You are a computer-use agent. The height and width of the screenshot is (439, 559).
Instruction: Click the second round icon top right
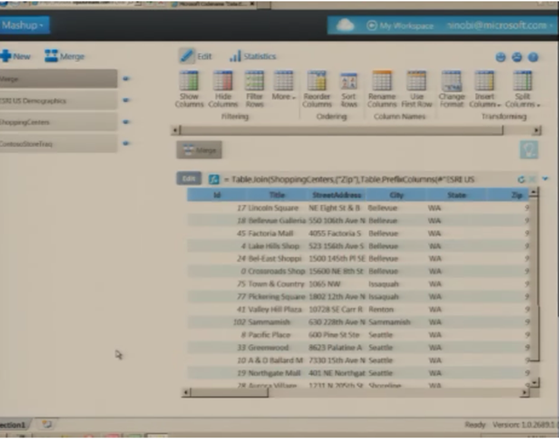[517, 57]
